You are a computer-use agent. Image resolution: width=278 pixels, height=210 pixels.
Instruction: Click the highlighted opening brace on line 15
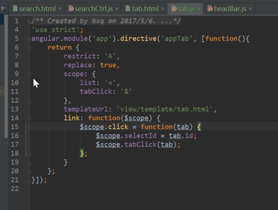click(199, 127)
